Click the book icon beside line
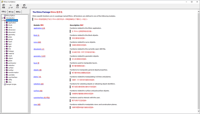Screen dimensions: 200x114 [7, 49]
